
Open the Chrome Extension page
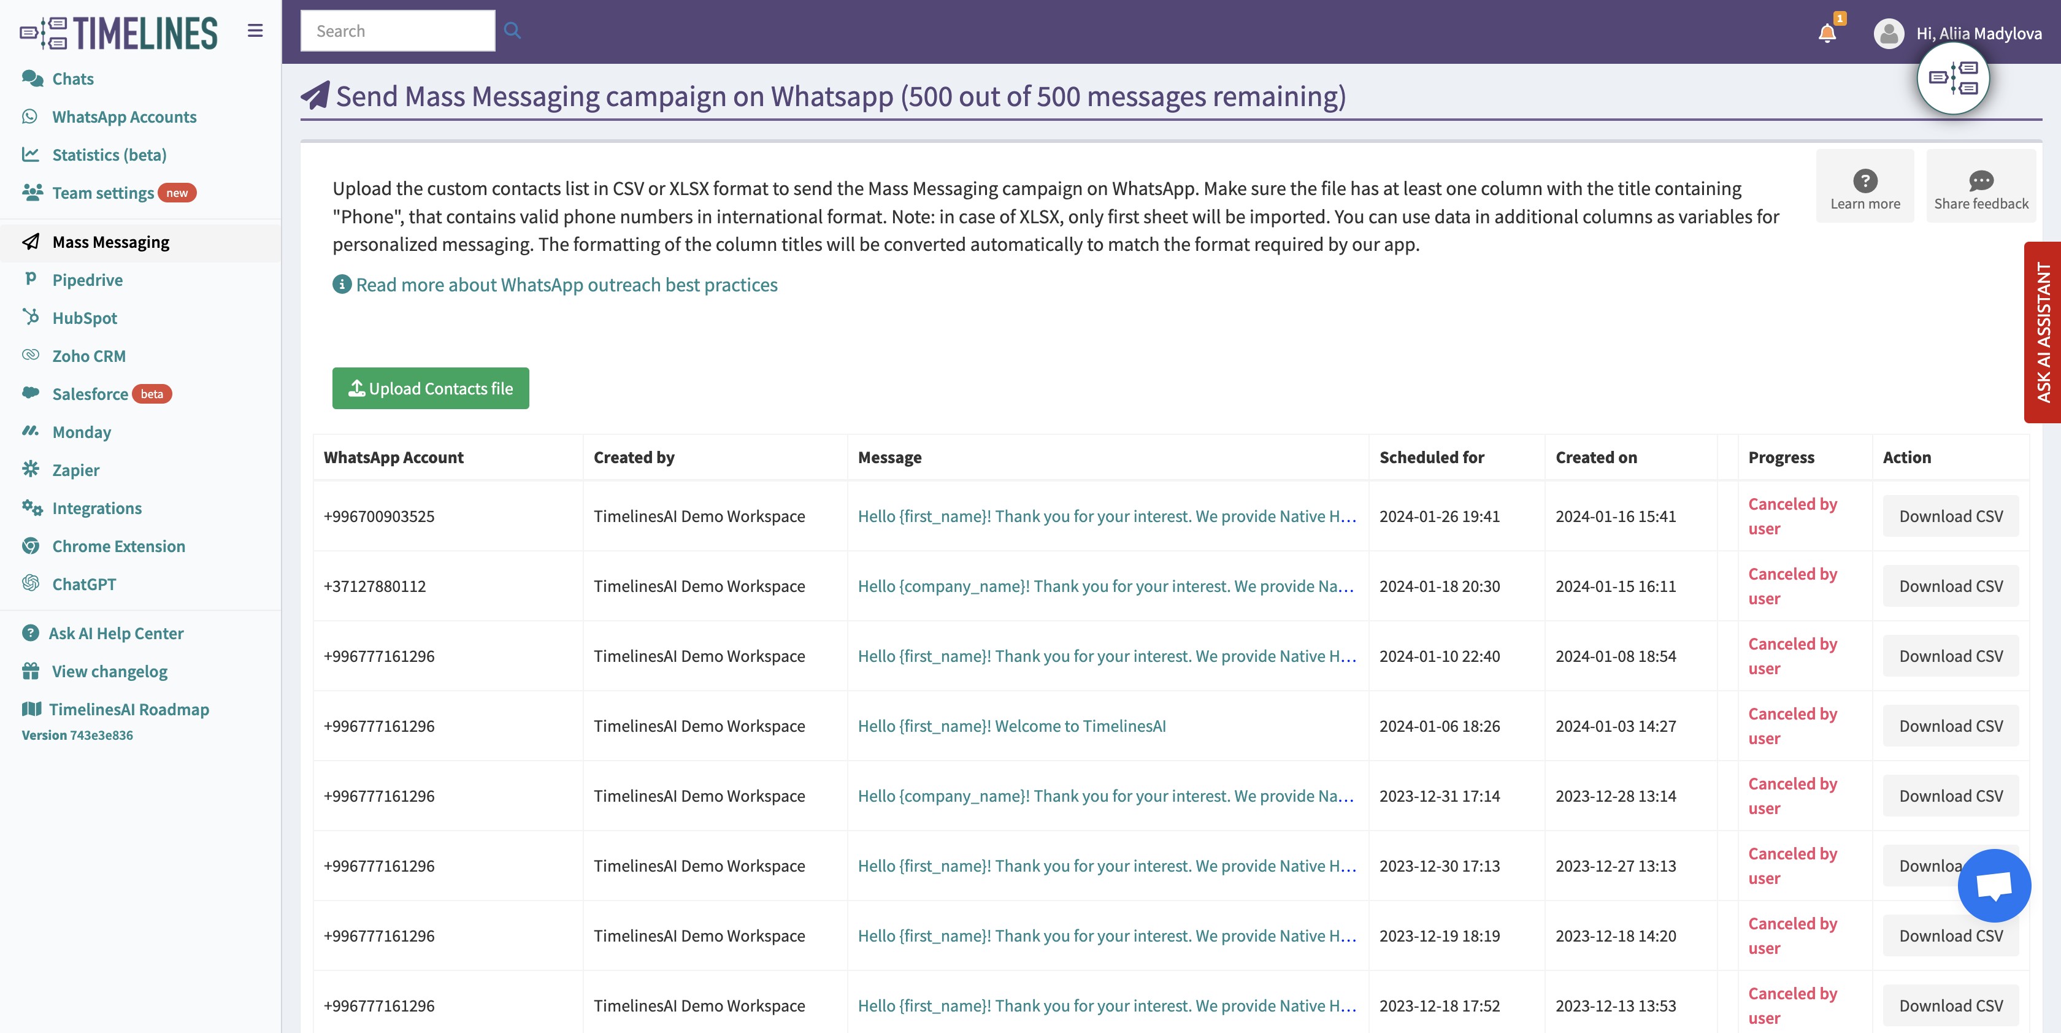click(118, 546)
